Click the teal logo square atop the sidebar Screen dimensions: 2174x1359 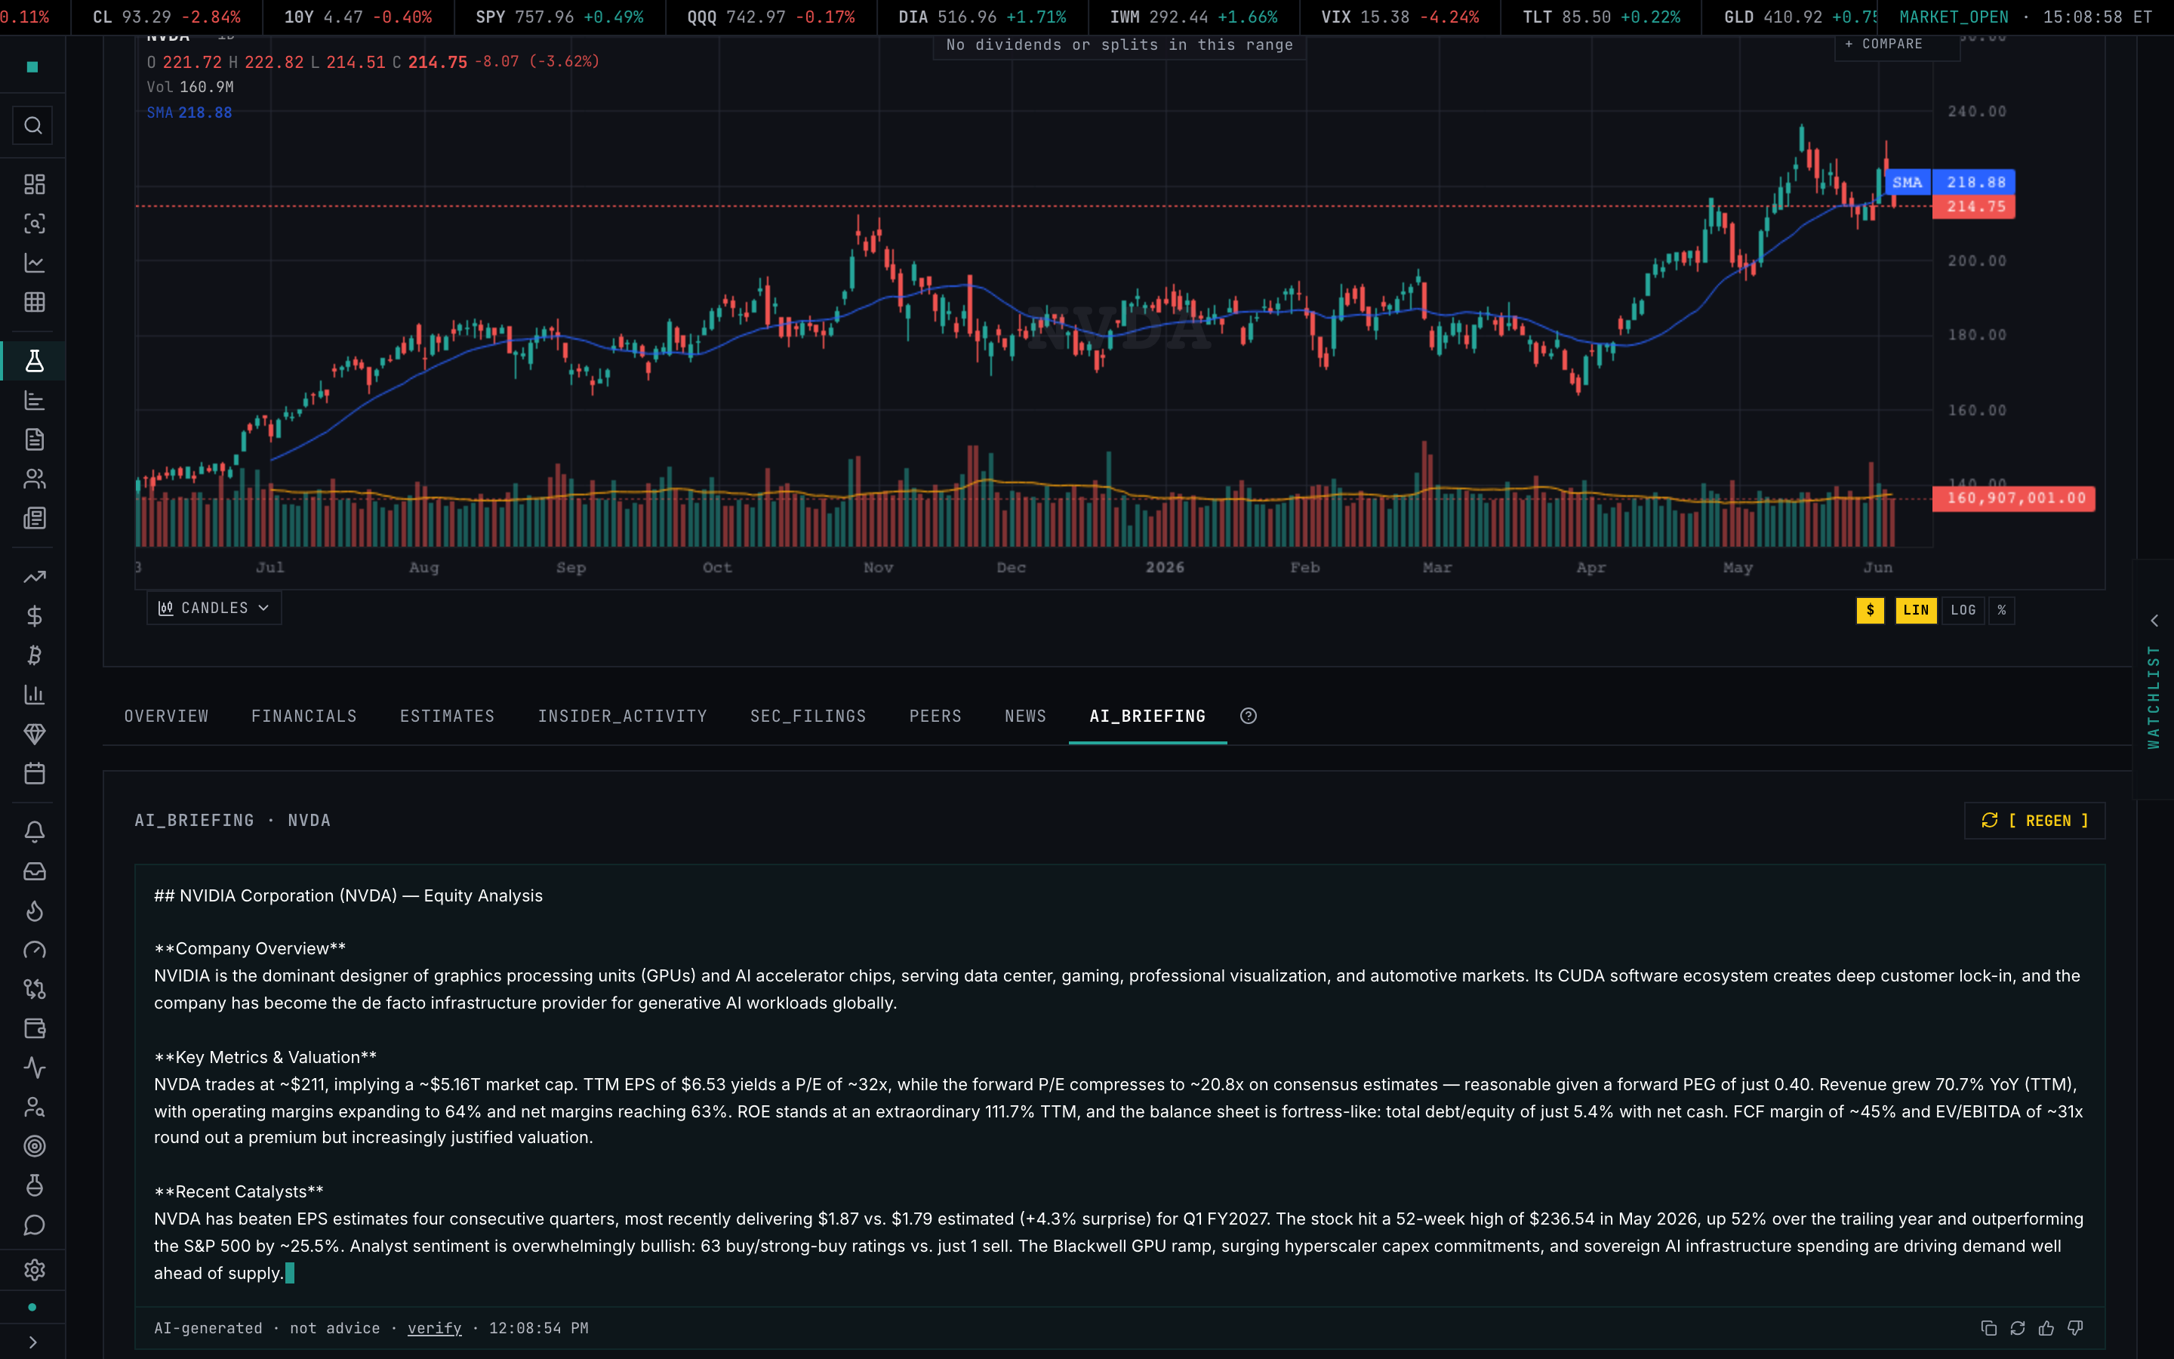tap(32, 66)
